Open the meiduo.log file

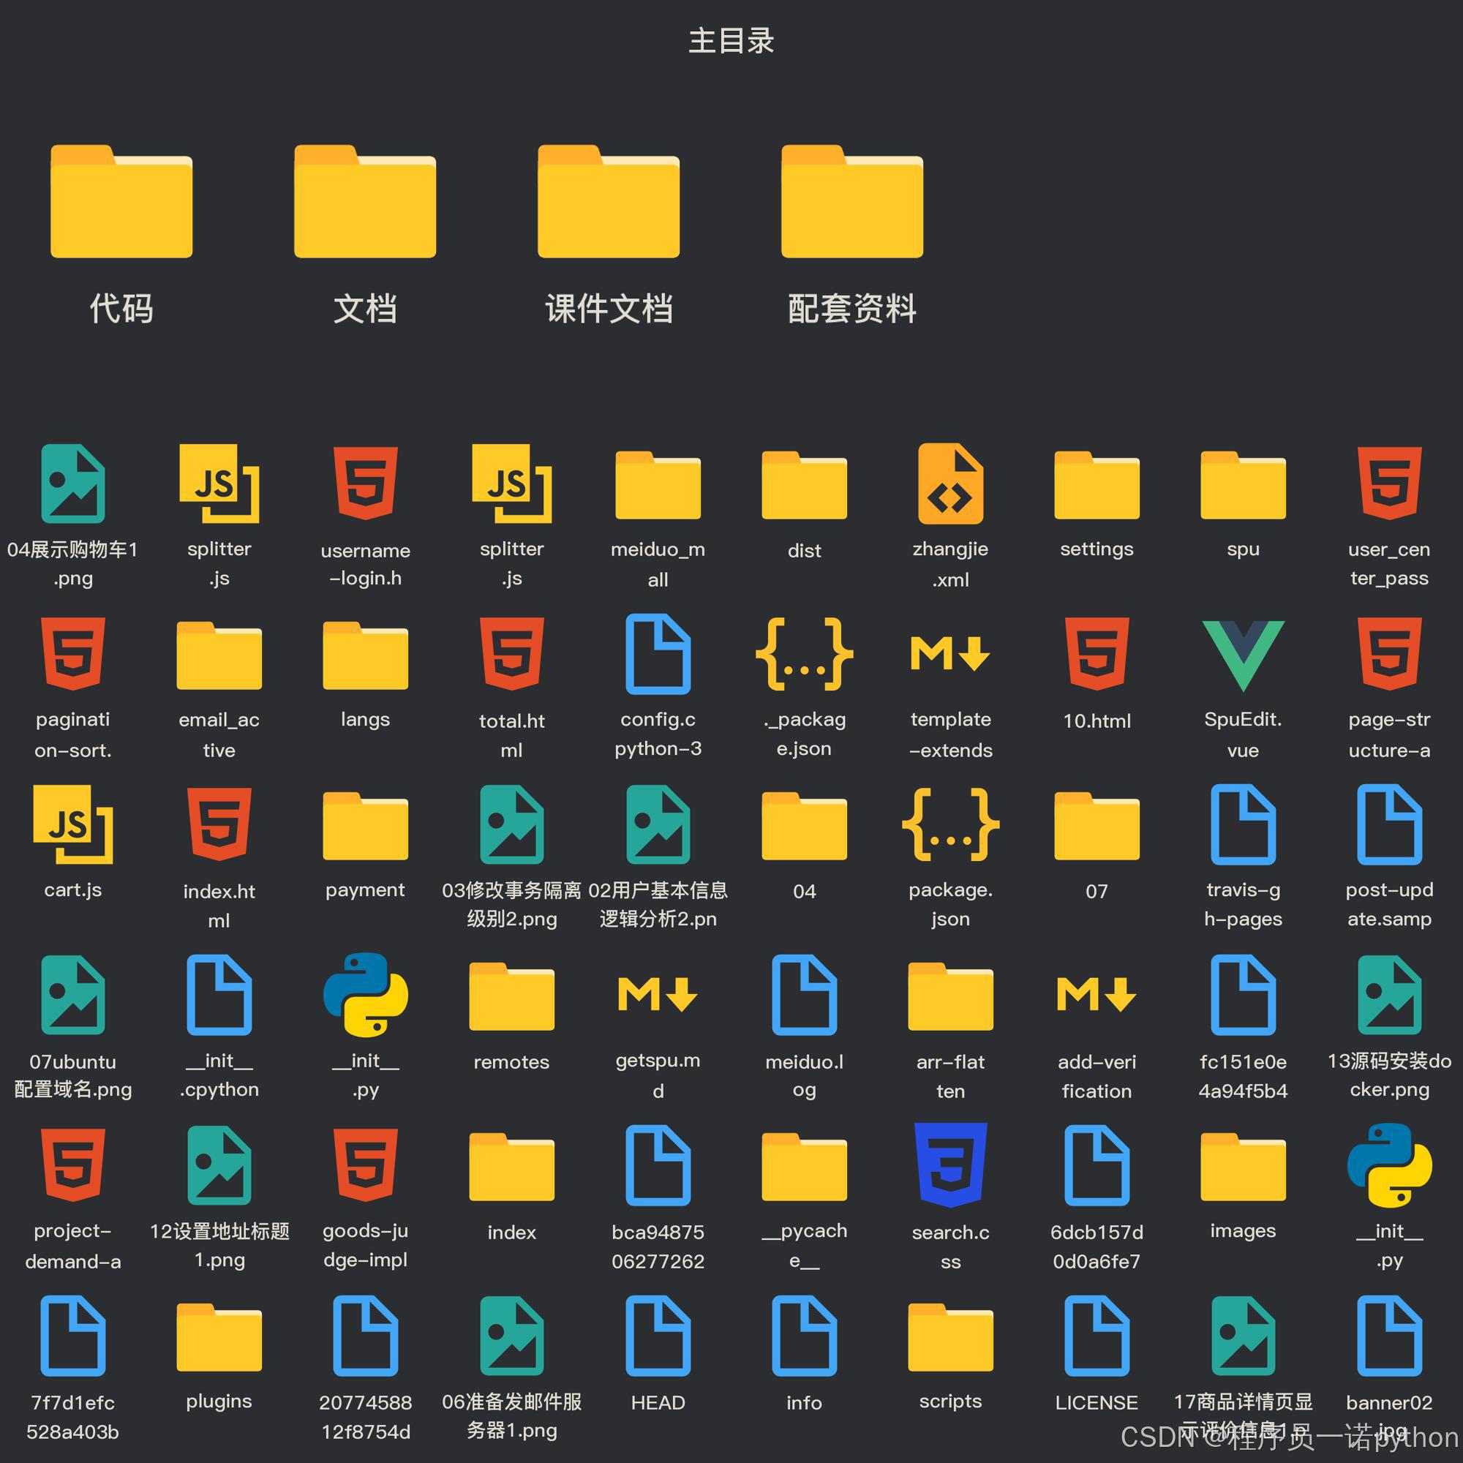(804, 995)
